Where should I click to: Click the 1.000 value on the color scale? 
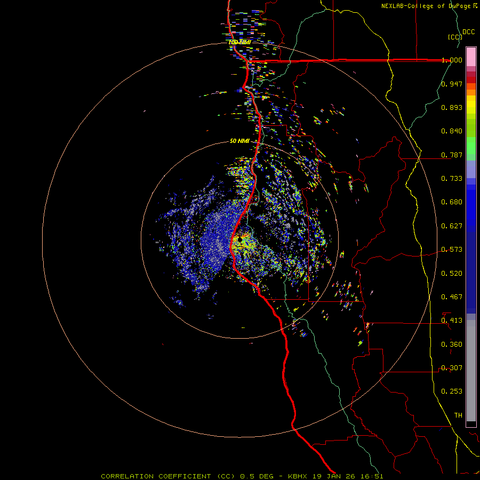coord(452,60)
